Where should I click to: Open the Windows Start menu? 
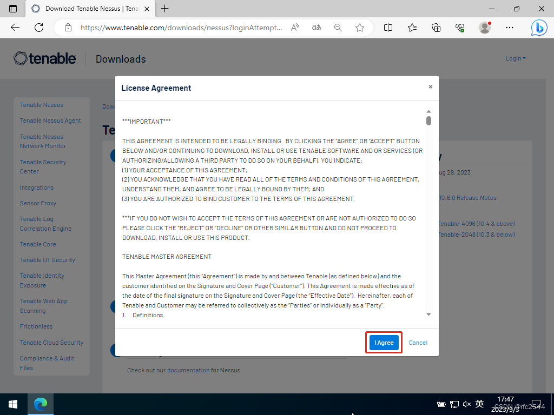[x=13, y=404]
